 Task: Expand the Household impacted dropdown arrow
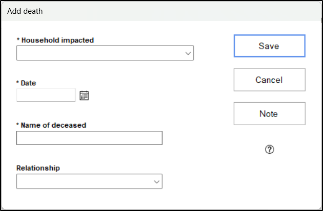tap(188, 53)
